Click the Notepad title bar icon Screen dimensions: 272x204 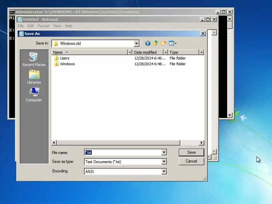[x=20, y=19]
